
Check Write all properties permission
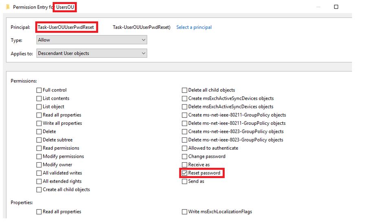point(39,123)
